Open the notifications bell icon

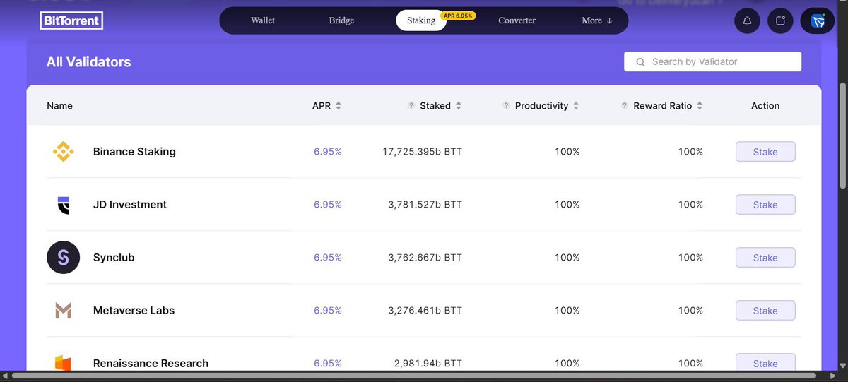coord(748,20)
